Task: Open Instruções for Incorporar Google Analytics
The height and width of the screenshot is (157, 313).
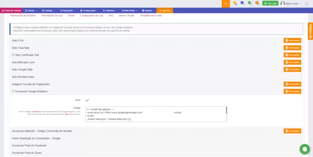Action: [292, 91]
